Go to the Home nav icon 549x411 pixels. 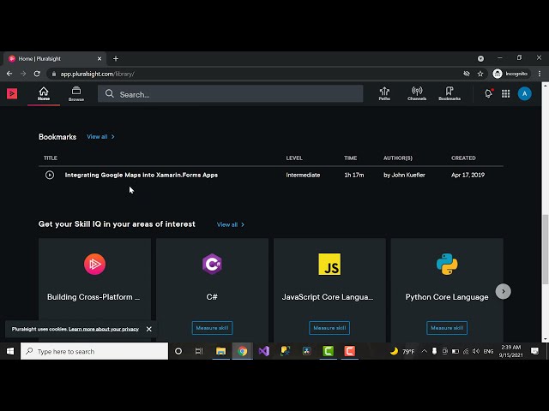[x=44, y=93]
